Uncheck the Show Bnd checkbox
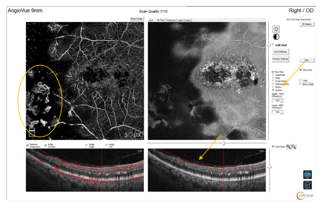Screen dimensions: 325x204 (300, 70)
